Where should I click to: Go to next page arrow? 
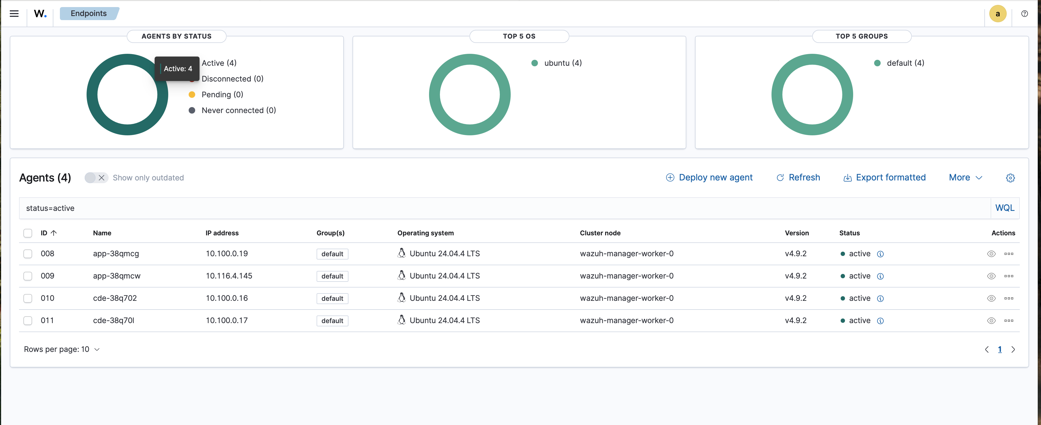[x=1013, y=350]
